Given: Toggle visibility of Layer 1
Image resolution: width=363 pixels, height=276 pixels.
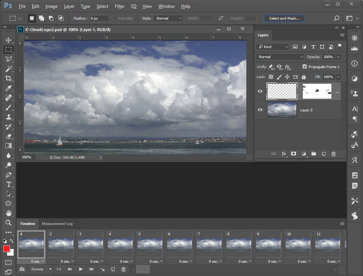Looking at the screenshot, I should point(260,91).
